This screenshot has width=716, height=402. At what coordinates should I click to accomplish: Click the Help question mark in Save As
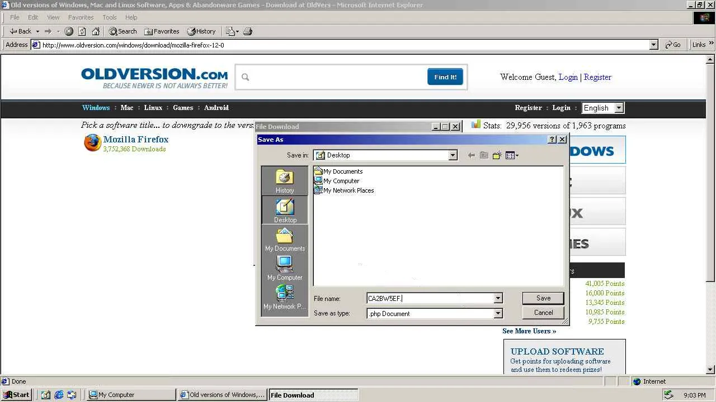coord(552,140)
